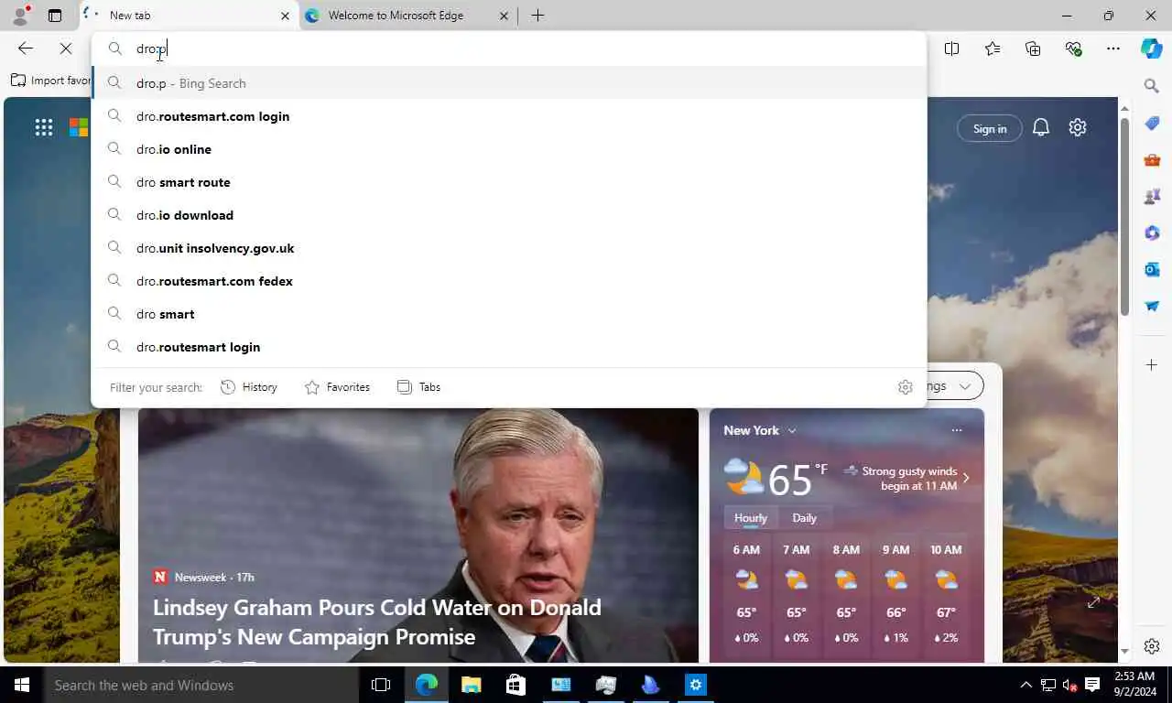Filter search by Favorites
1172x703 pixels.
337,387
